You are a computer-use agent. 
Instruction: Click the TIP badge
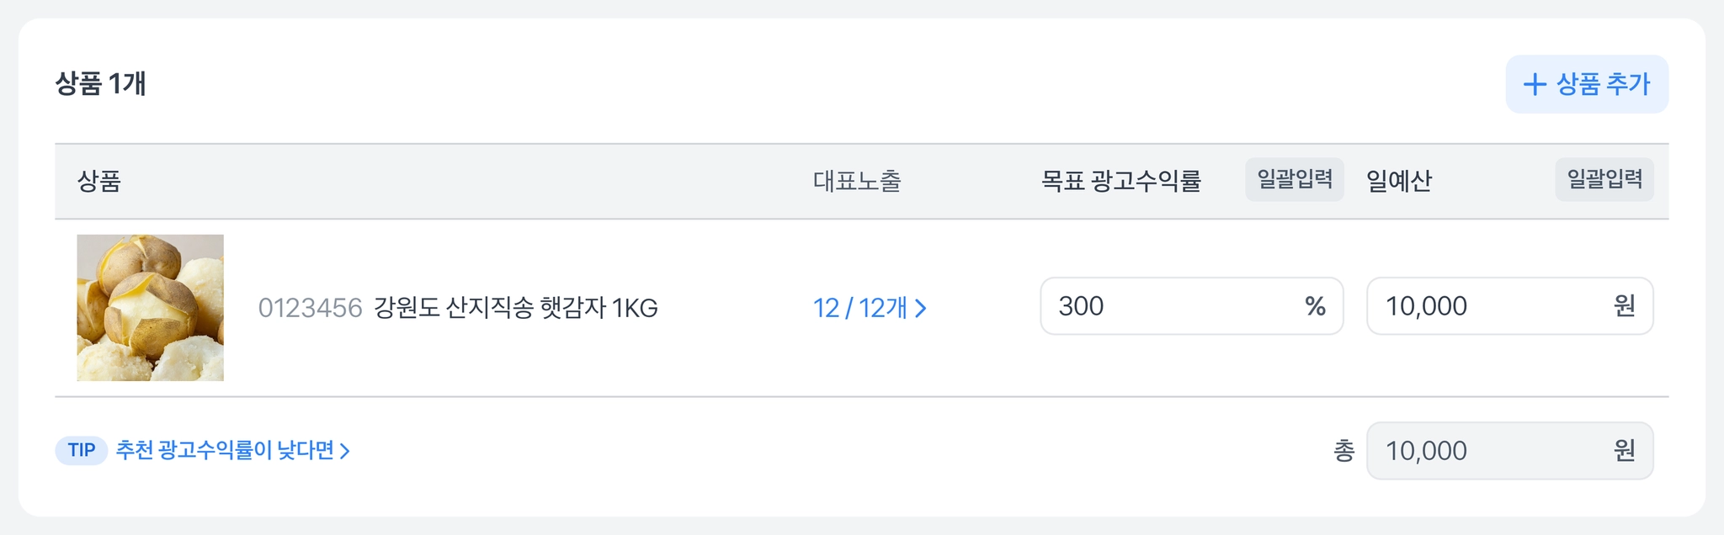[82, 451]
